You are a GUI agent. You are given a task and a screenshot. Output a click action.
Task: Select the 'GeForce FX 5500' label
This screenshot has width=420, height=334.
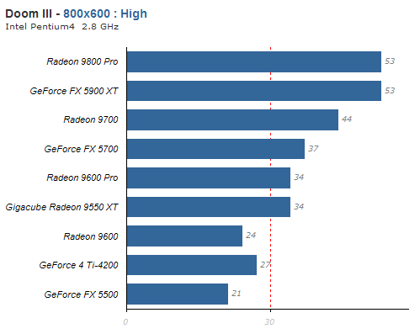[x=81, y=294]
